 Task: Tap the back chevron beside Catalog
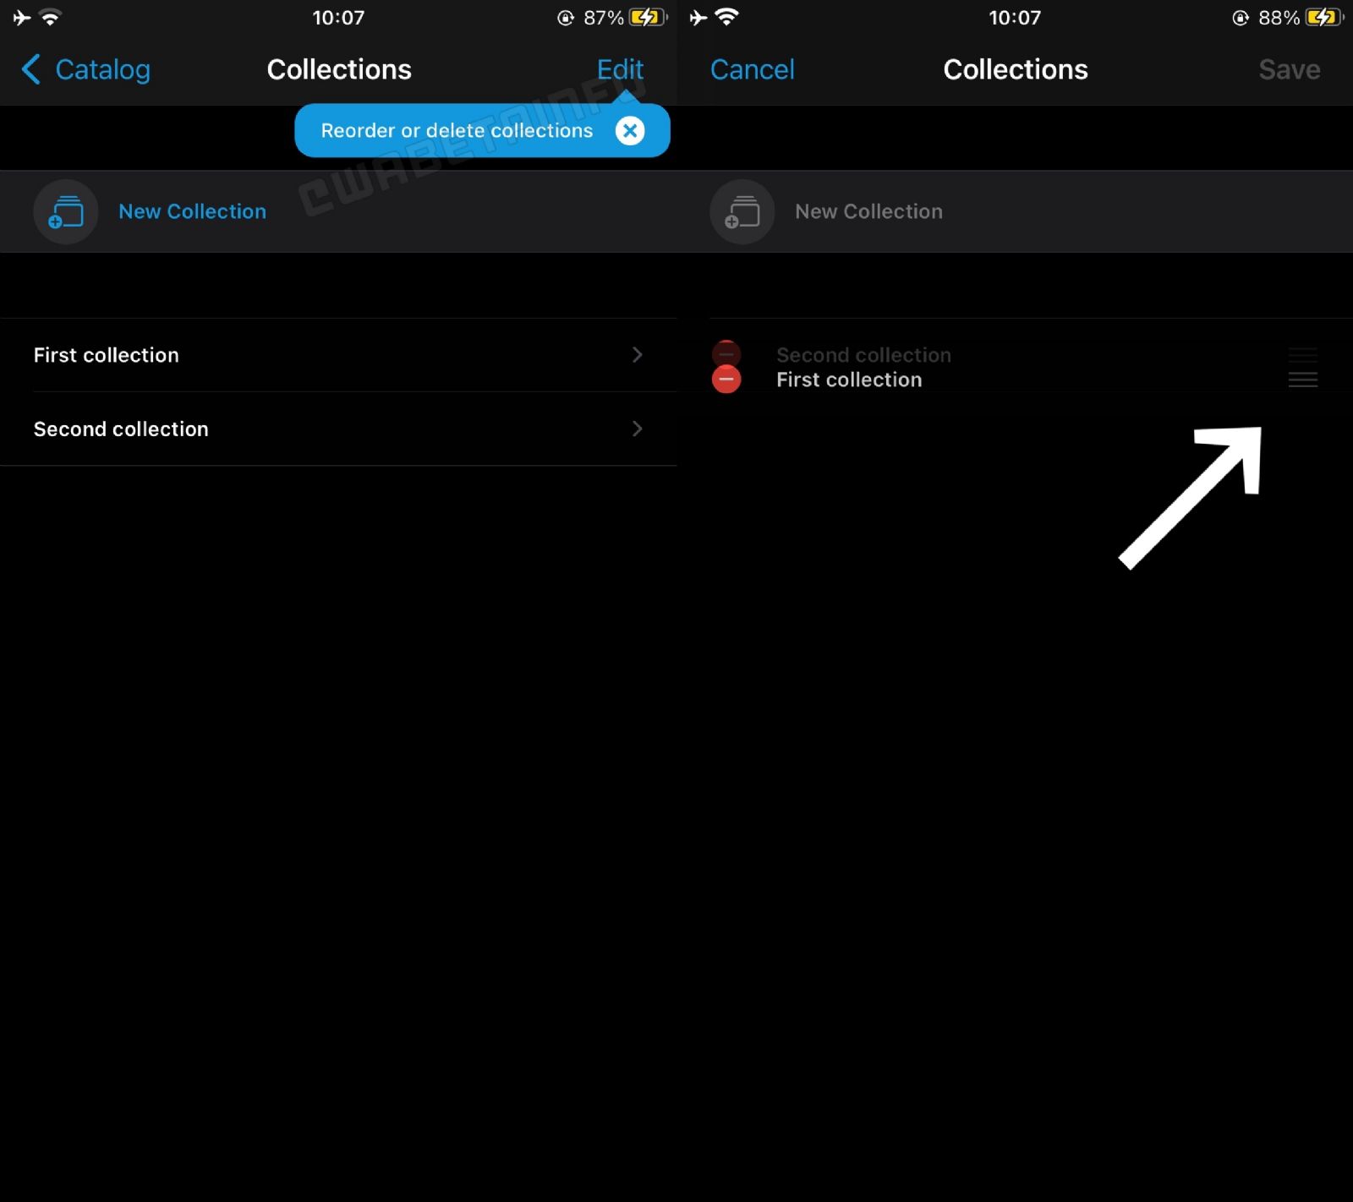click(x=30, y=69)
